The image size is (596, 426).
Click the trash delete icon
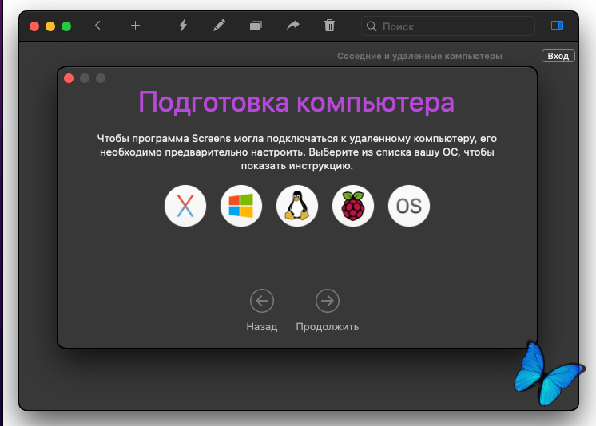coord(329,26)
